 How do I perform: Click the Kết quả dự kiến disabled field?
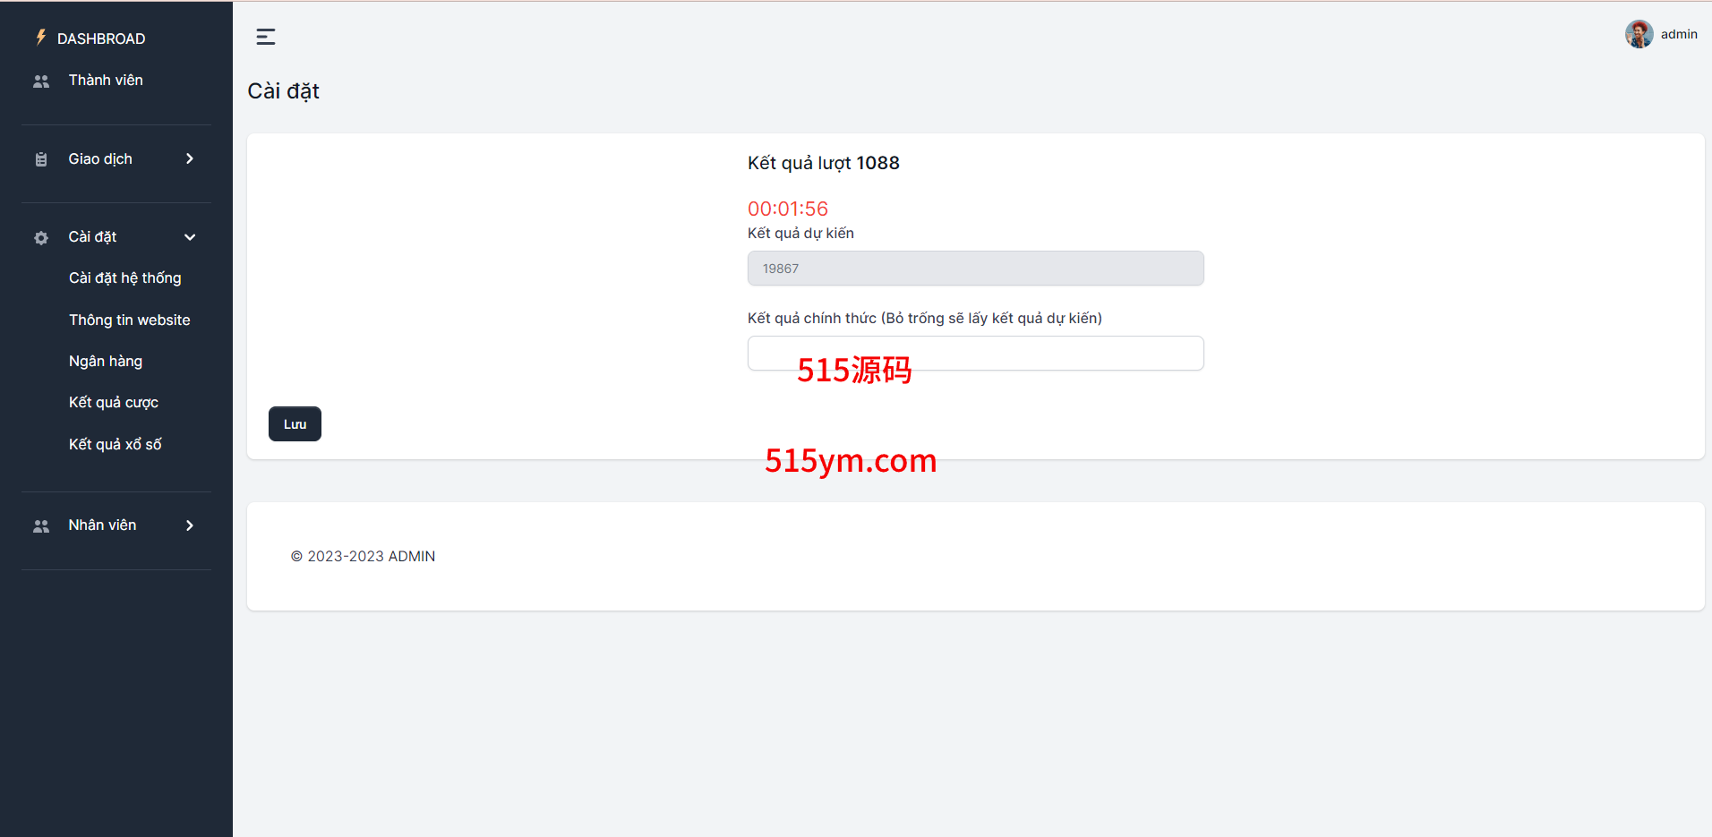(975, 269)
